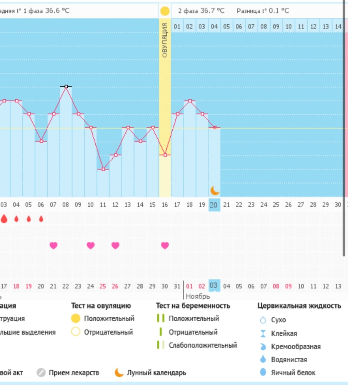Click the orange moon icon on the chart
Screen dimensions: 348x385
[x=215, y=190]
